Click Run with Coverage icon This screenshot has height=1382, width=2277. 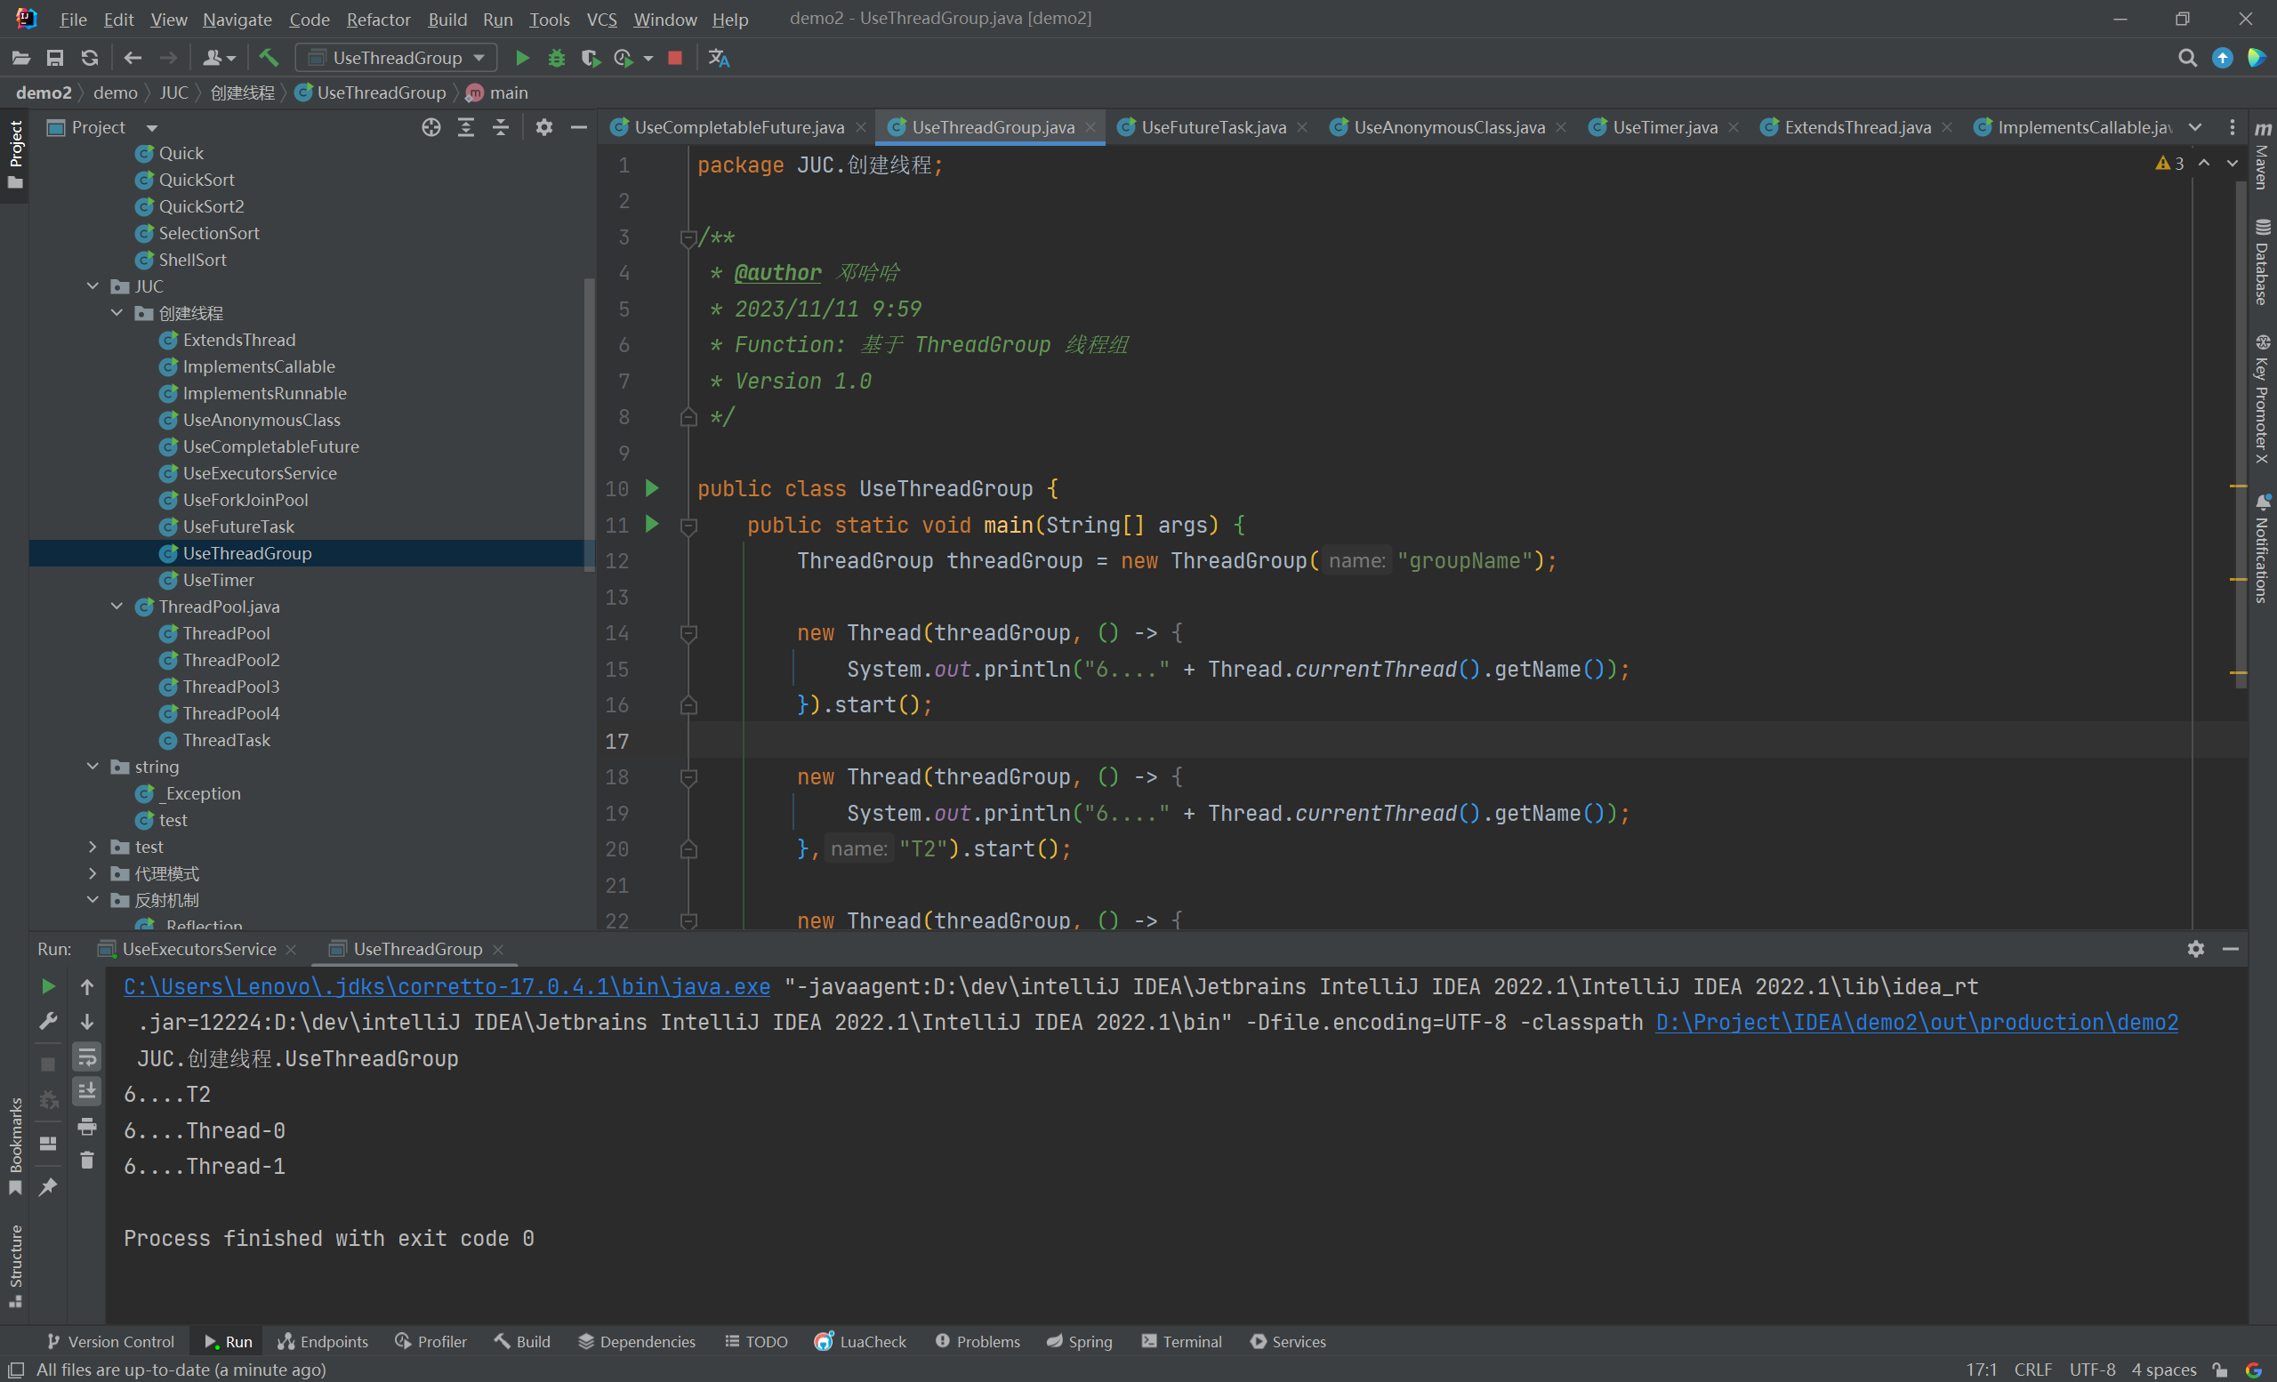(x=591, y=57)
